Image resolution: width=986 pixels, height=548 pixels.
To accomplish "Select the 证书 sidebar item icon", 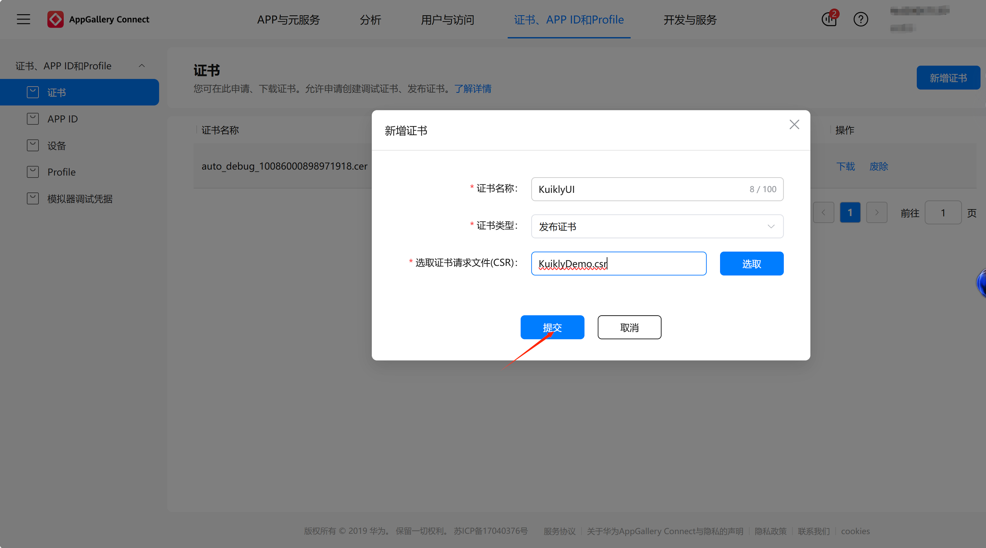I will [x=33, y=92].
